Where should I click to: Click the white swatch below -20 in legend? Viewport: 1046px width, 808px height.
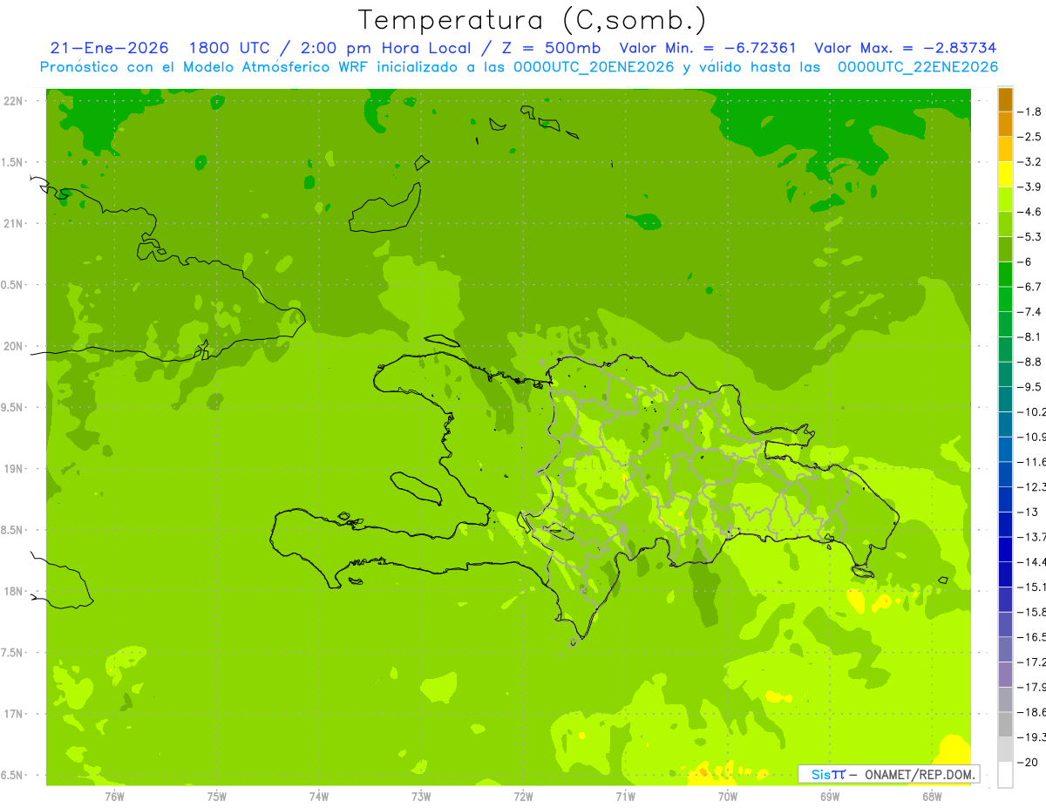point(1005,775)
